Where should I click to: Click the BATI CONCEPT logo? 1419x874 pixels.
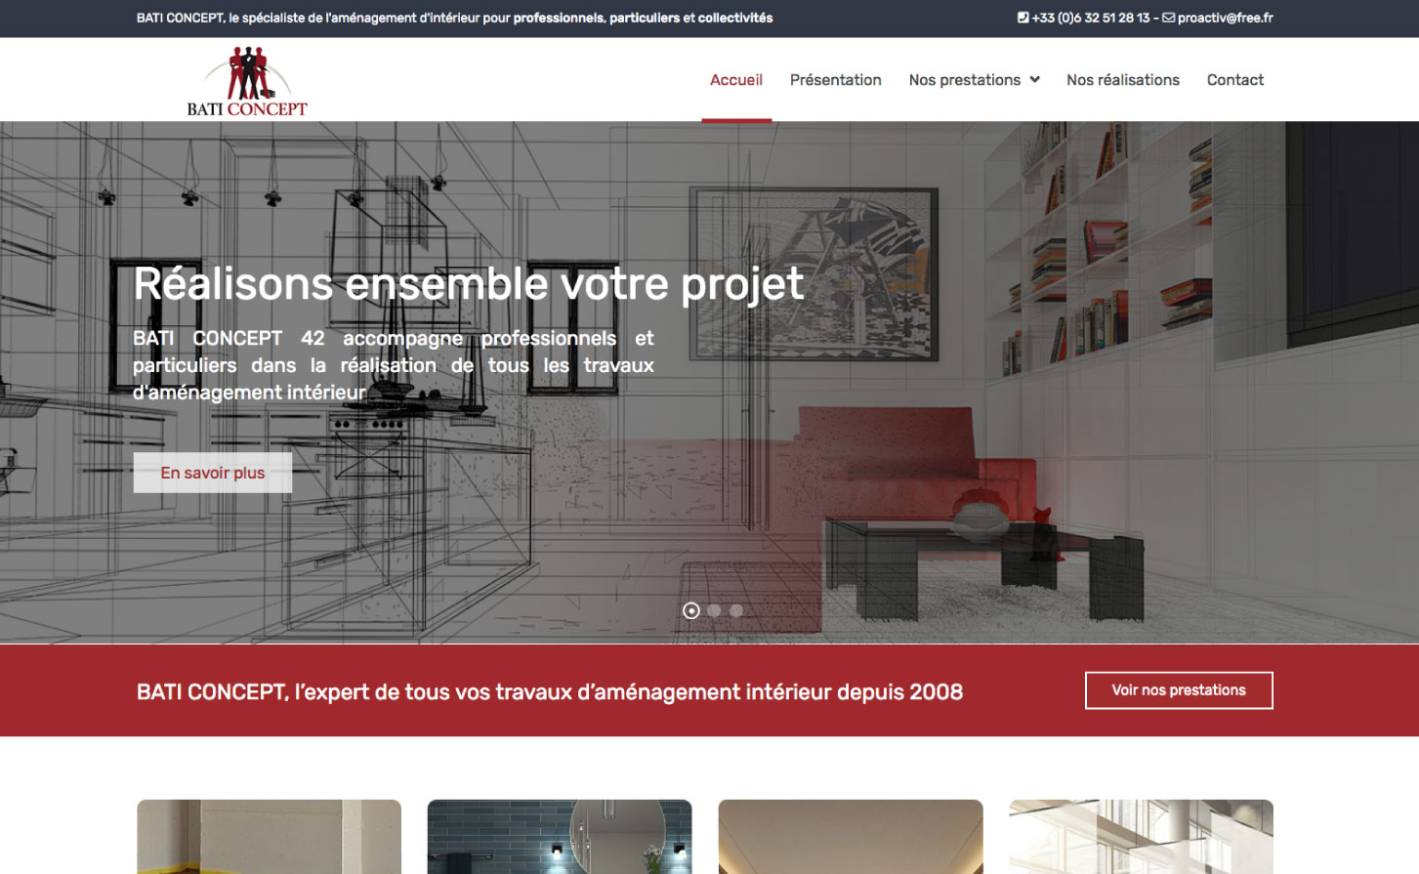[247, 81]
